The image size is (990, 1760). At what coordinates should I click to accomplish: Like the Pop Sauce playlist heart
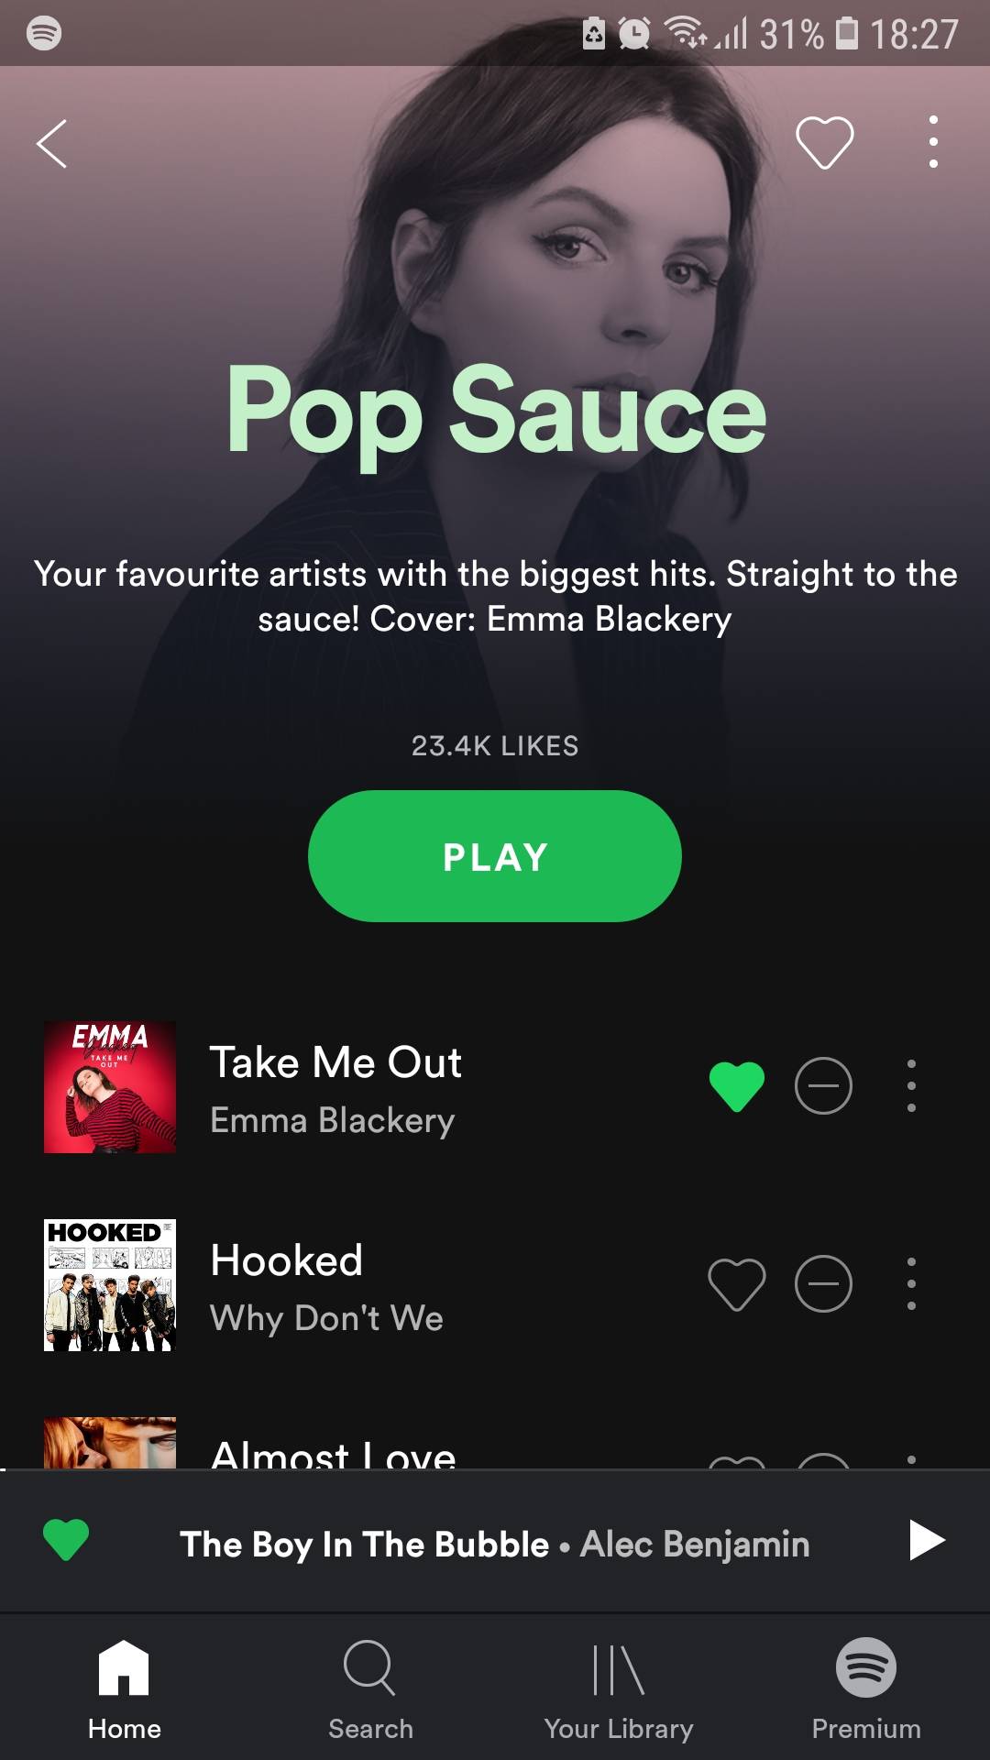(825, 143)
